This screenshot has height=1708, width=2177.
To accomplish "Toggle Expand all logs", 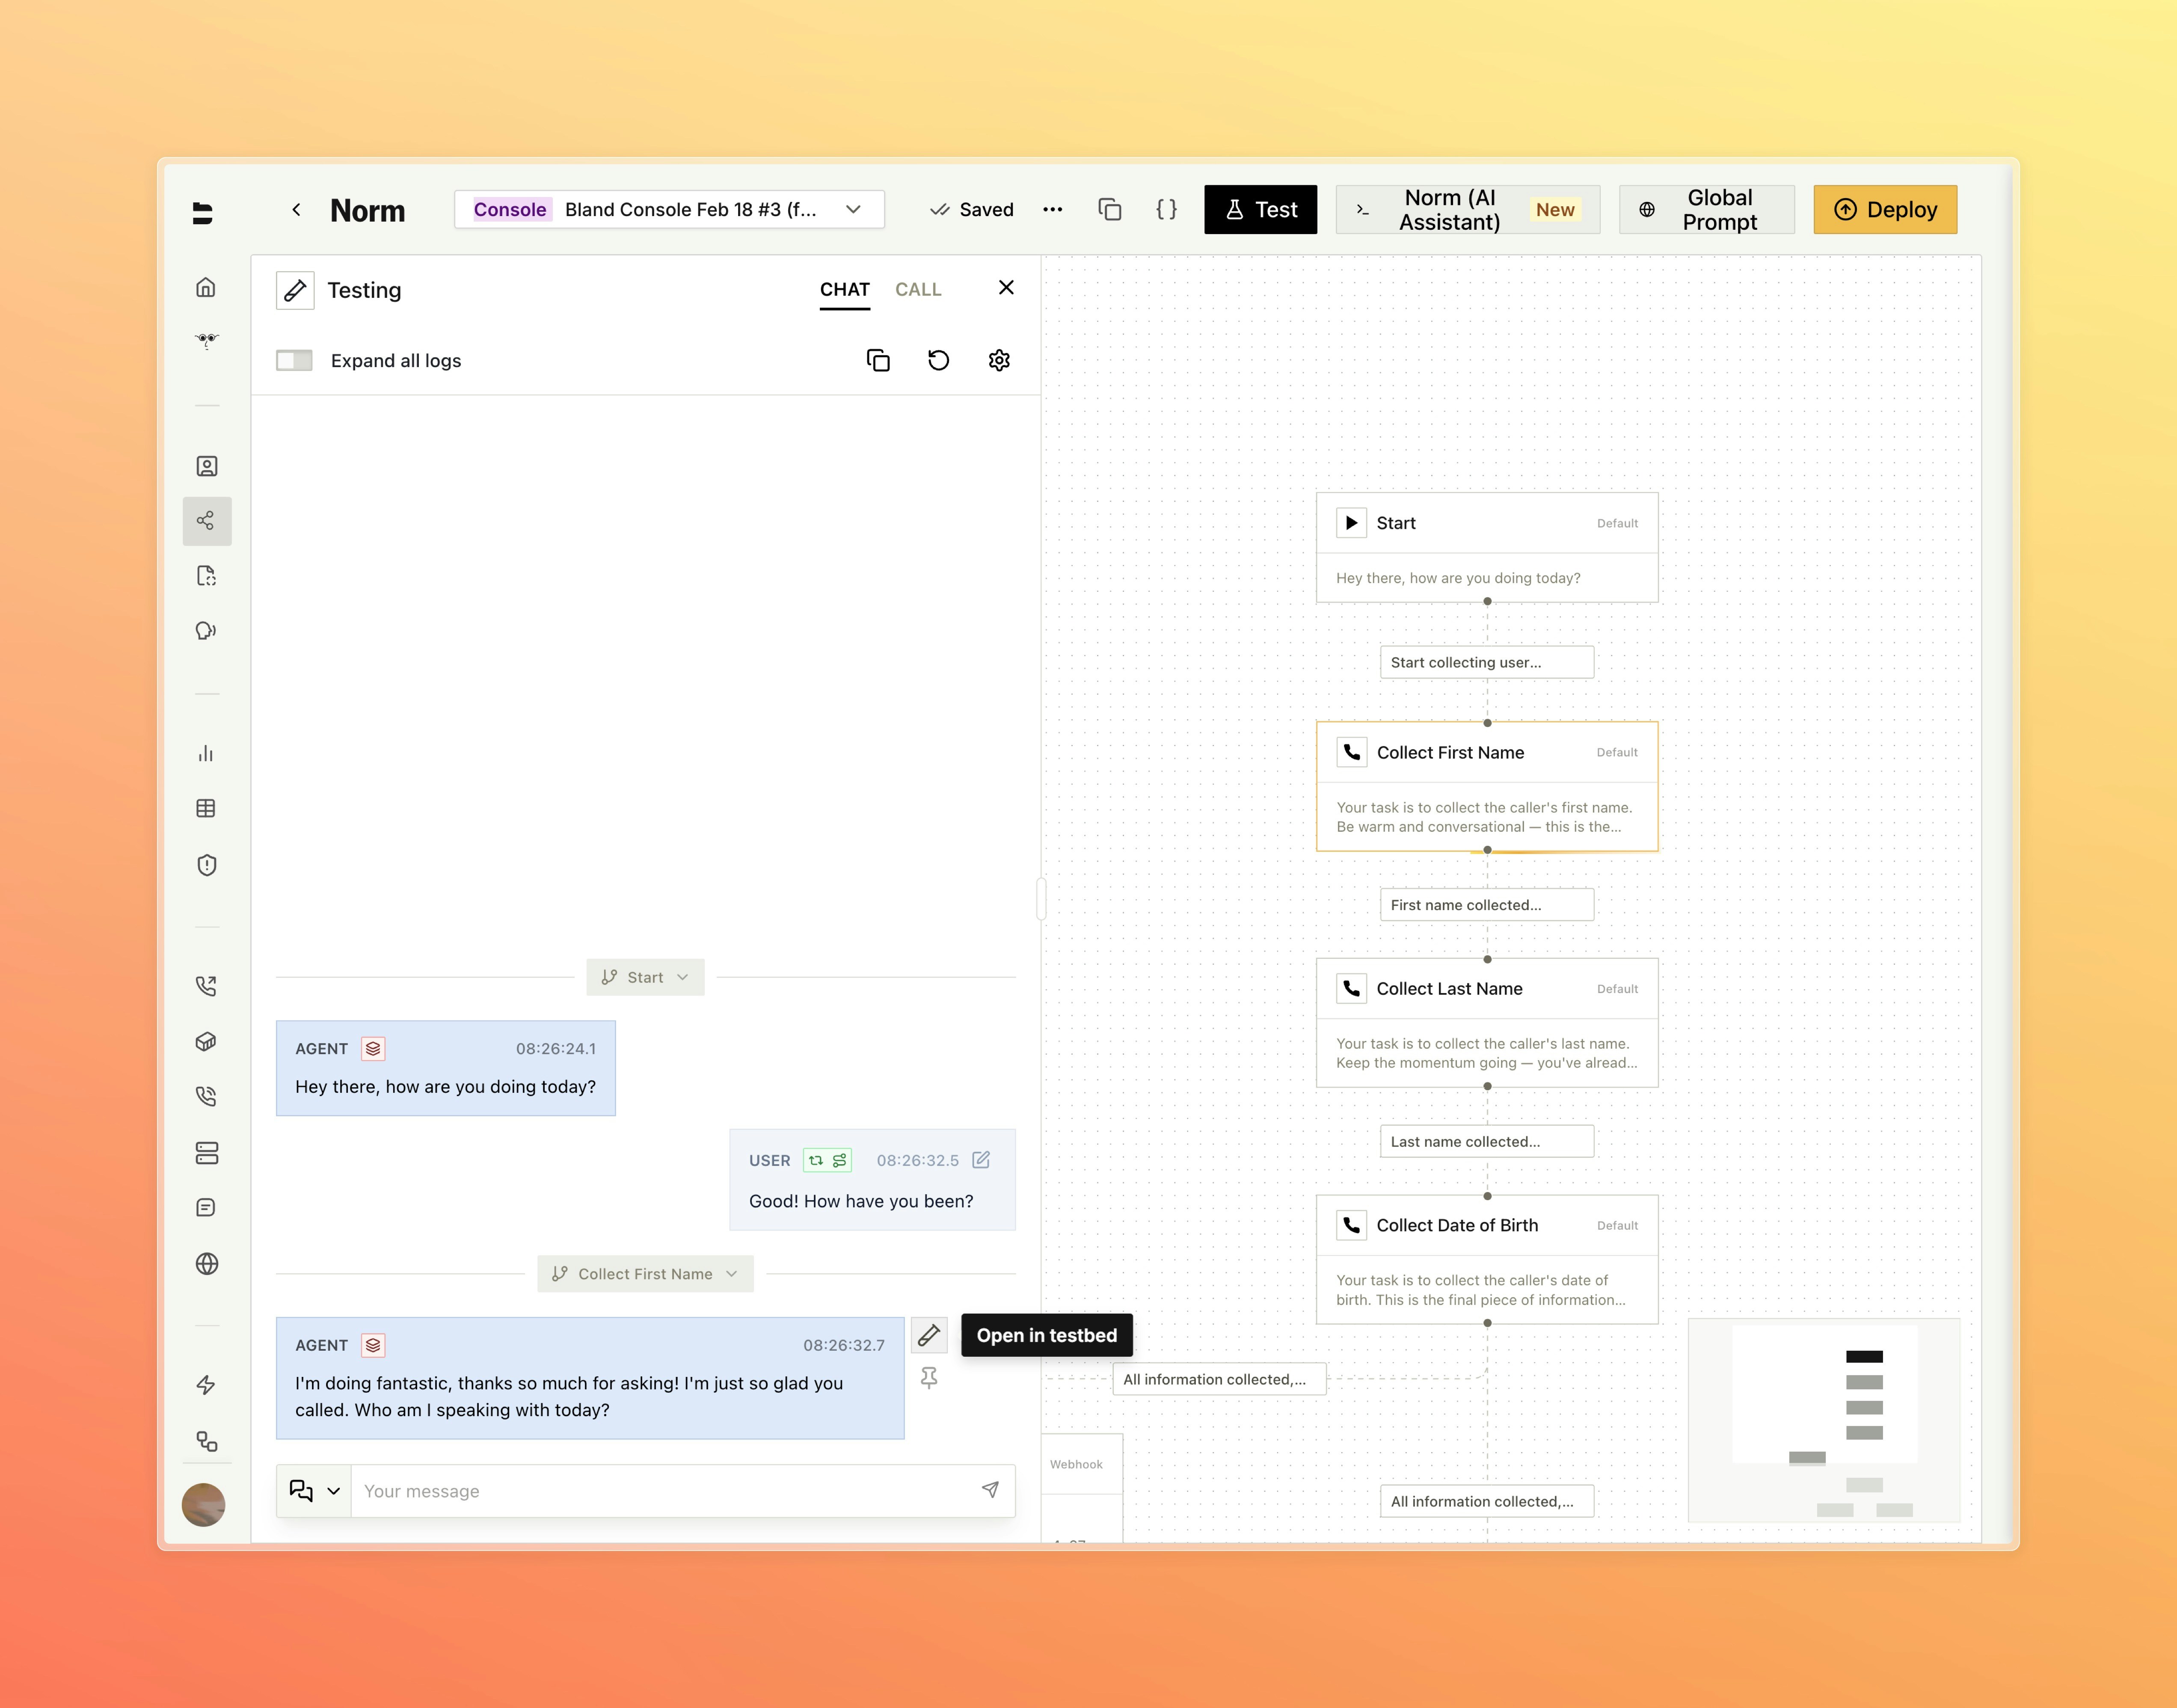I will (x=294, y=360).
